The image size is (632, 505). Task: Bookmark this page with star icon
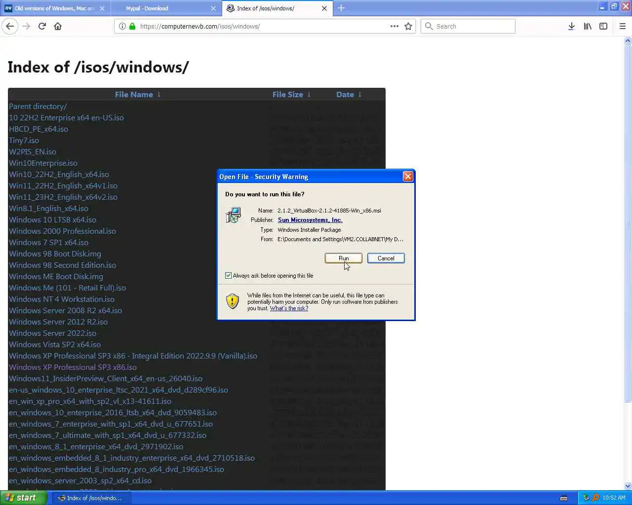(408, 26)
